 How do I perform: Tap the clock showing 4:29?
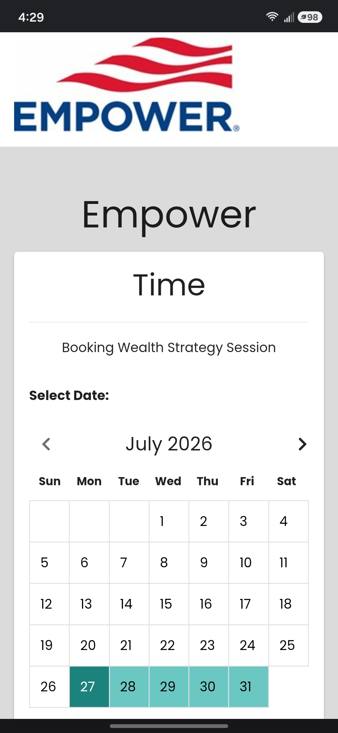point(31,17)
